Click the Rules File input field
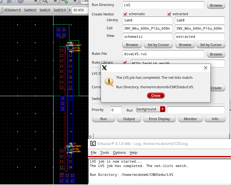 163,54
